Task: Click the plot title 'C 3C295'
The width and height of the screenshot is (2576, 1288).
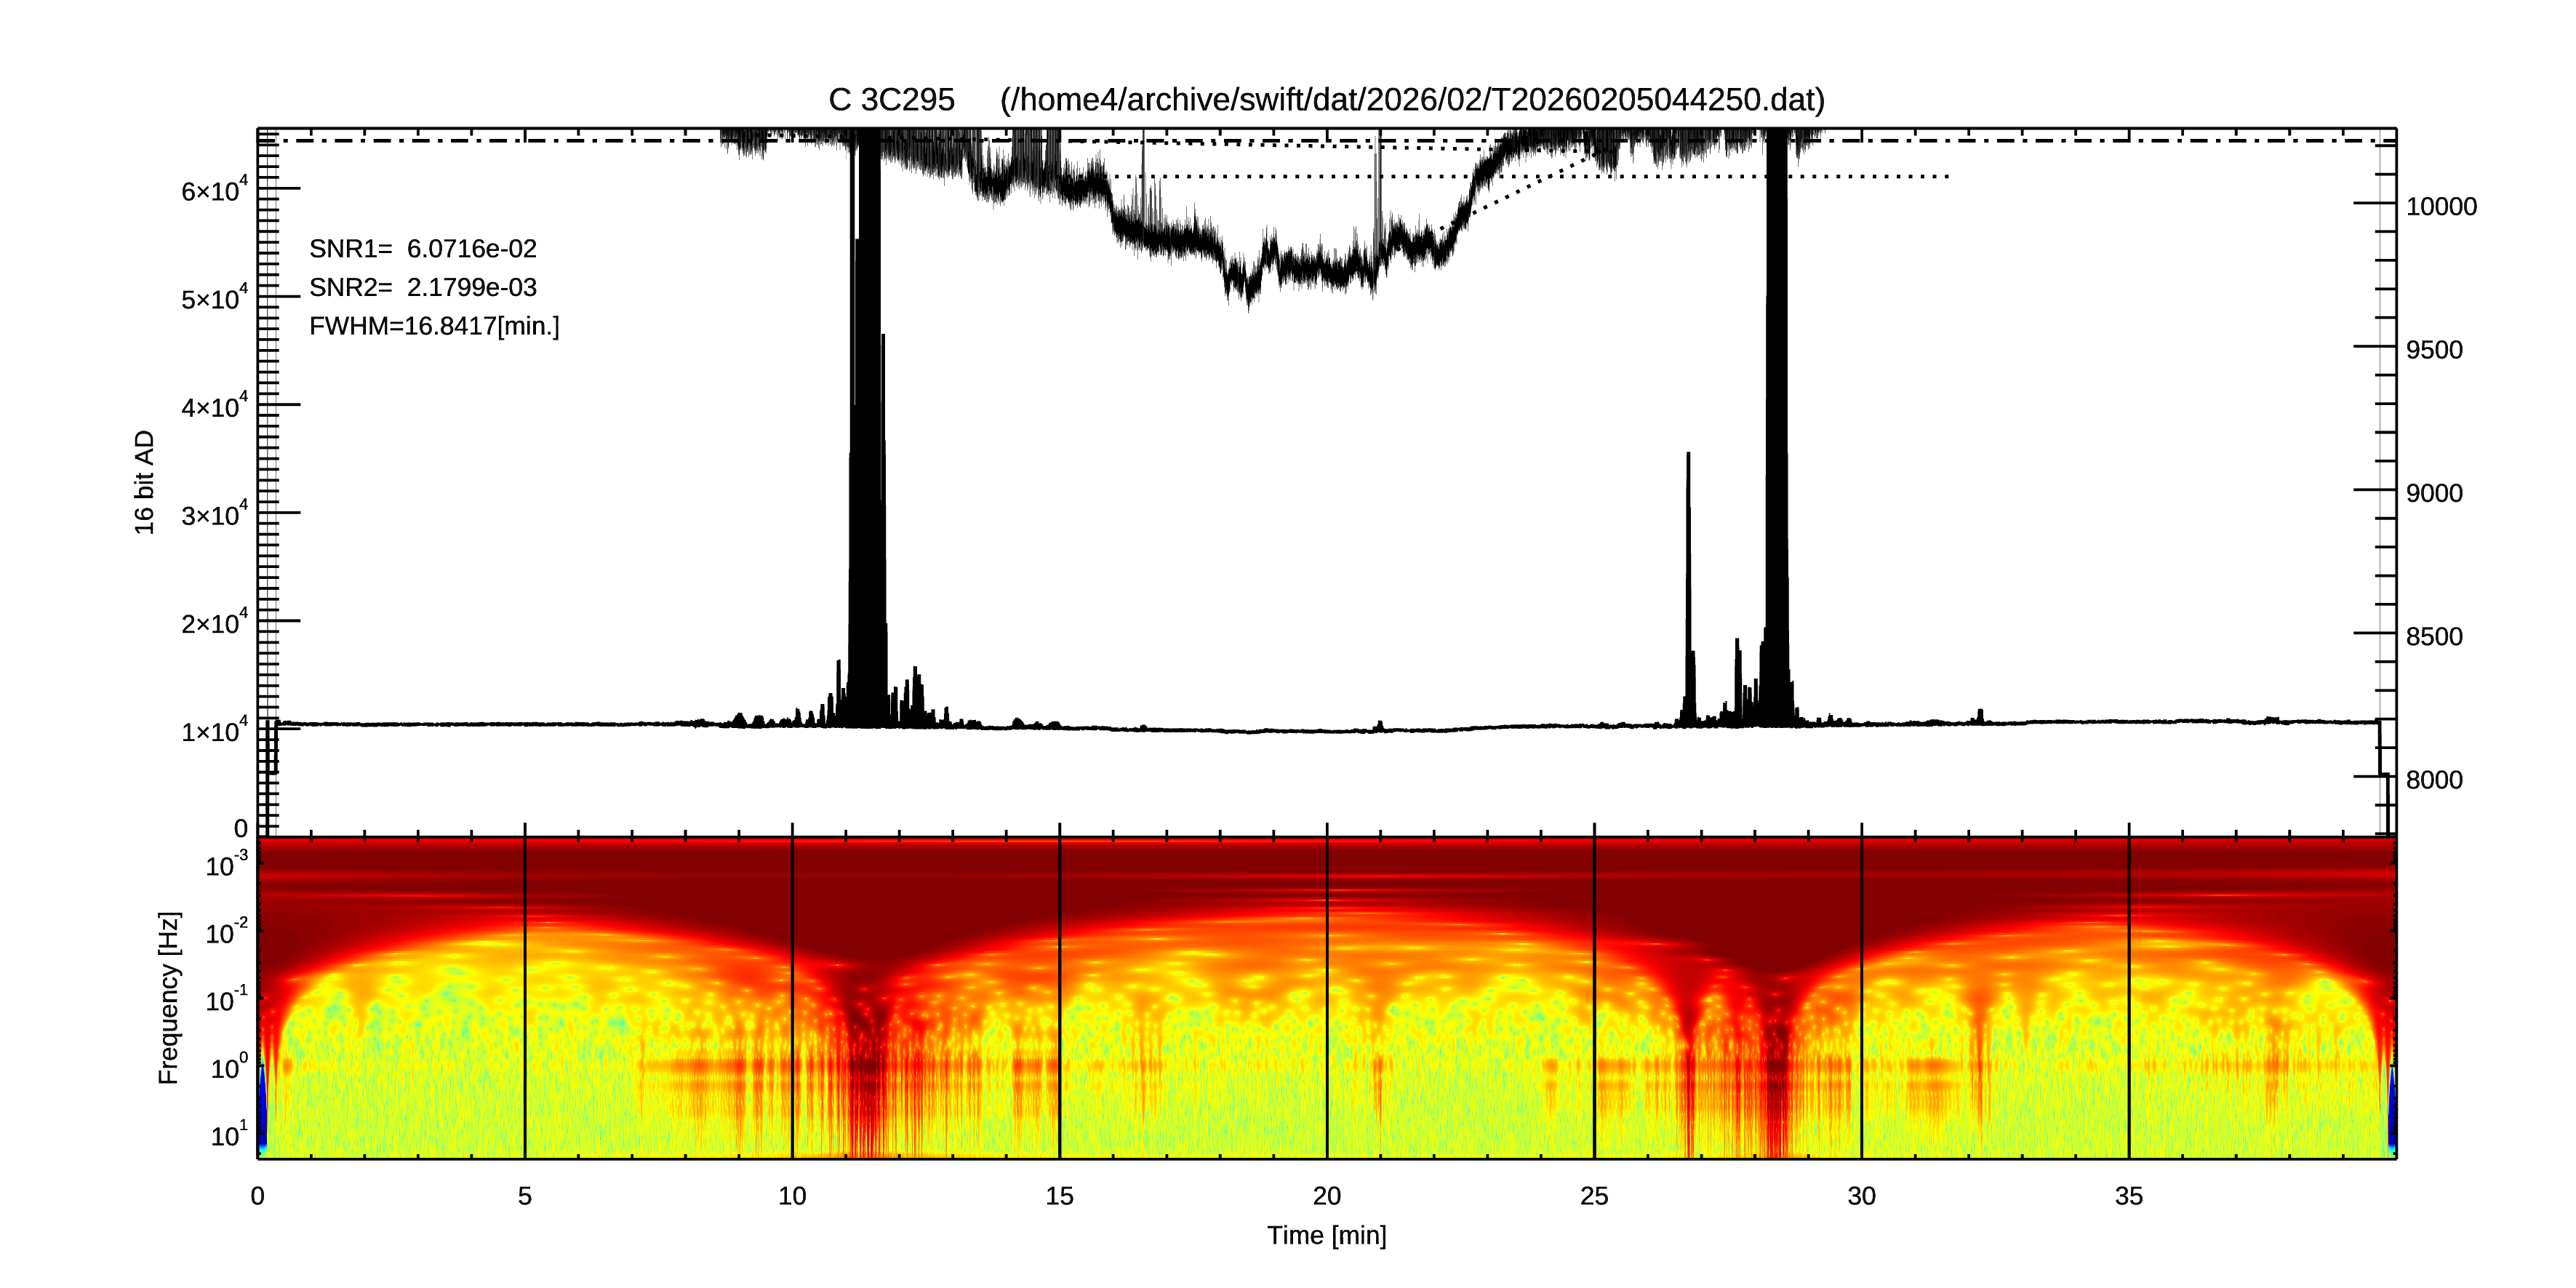Action: coord(891,100)
